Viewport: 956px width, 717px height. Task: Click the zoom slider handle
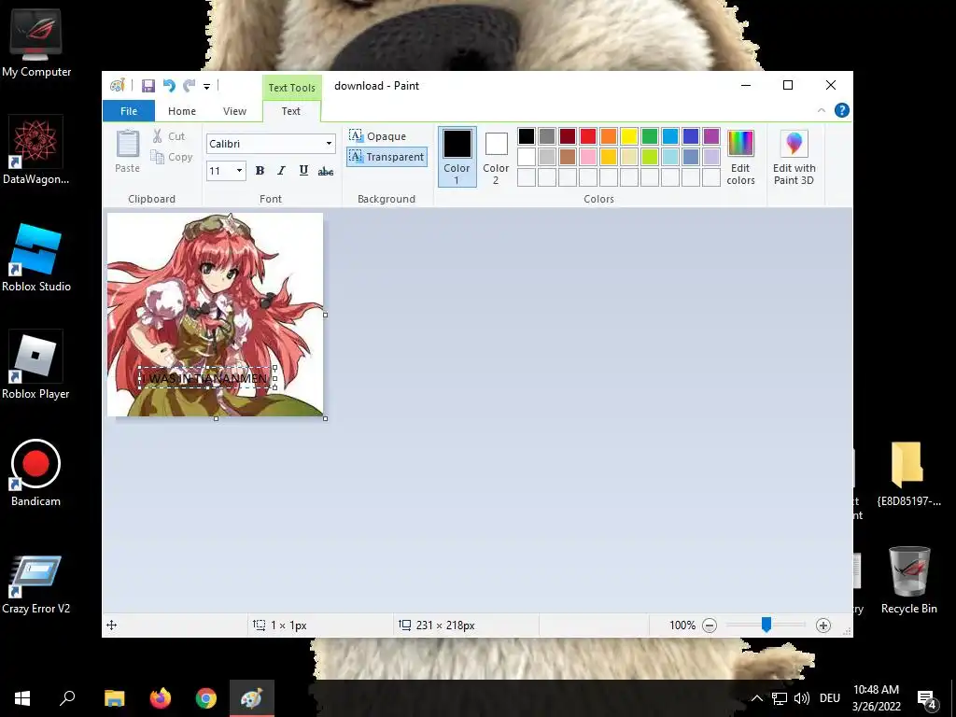[766, 625]
